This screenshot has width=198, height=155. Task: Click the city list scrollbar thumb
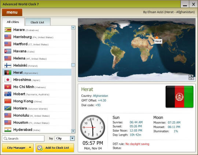pyautogui.click(x=73, y=65)
